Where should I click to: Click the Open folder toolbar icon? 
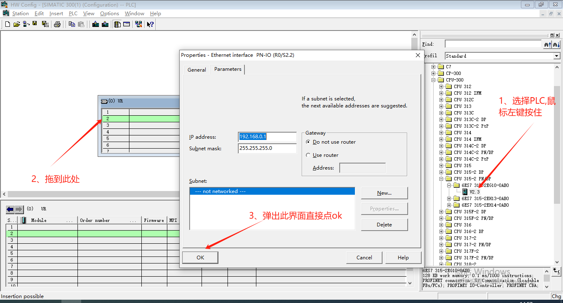click(16, 24)
